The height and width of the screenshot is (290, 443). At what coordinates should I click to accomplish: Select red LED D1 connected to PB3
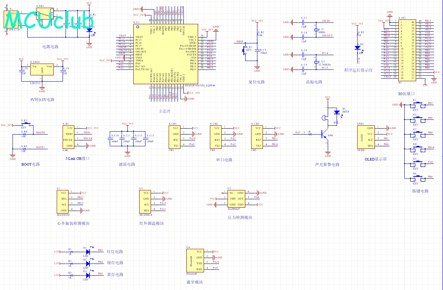tap(88, 252)
